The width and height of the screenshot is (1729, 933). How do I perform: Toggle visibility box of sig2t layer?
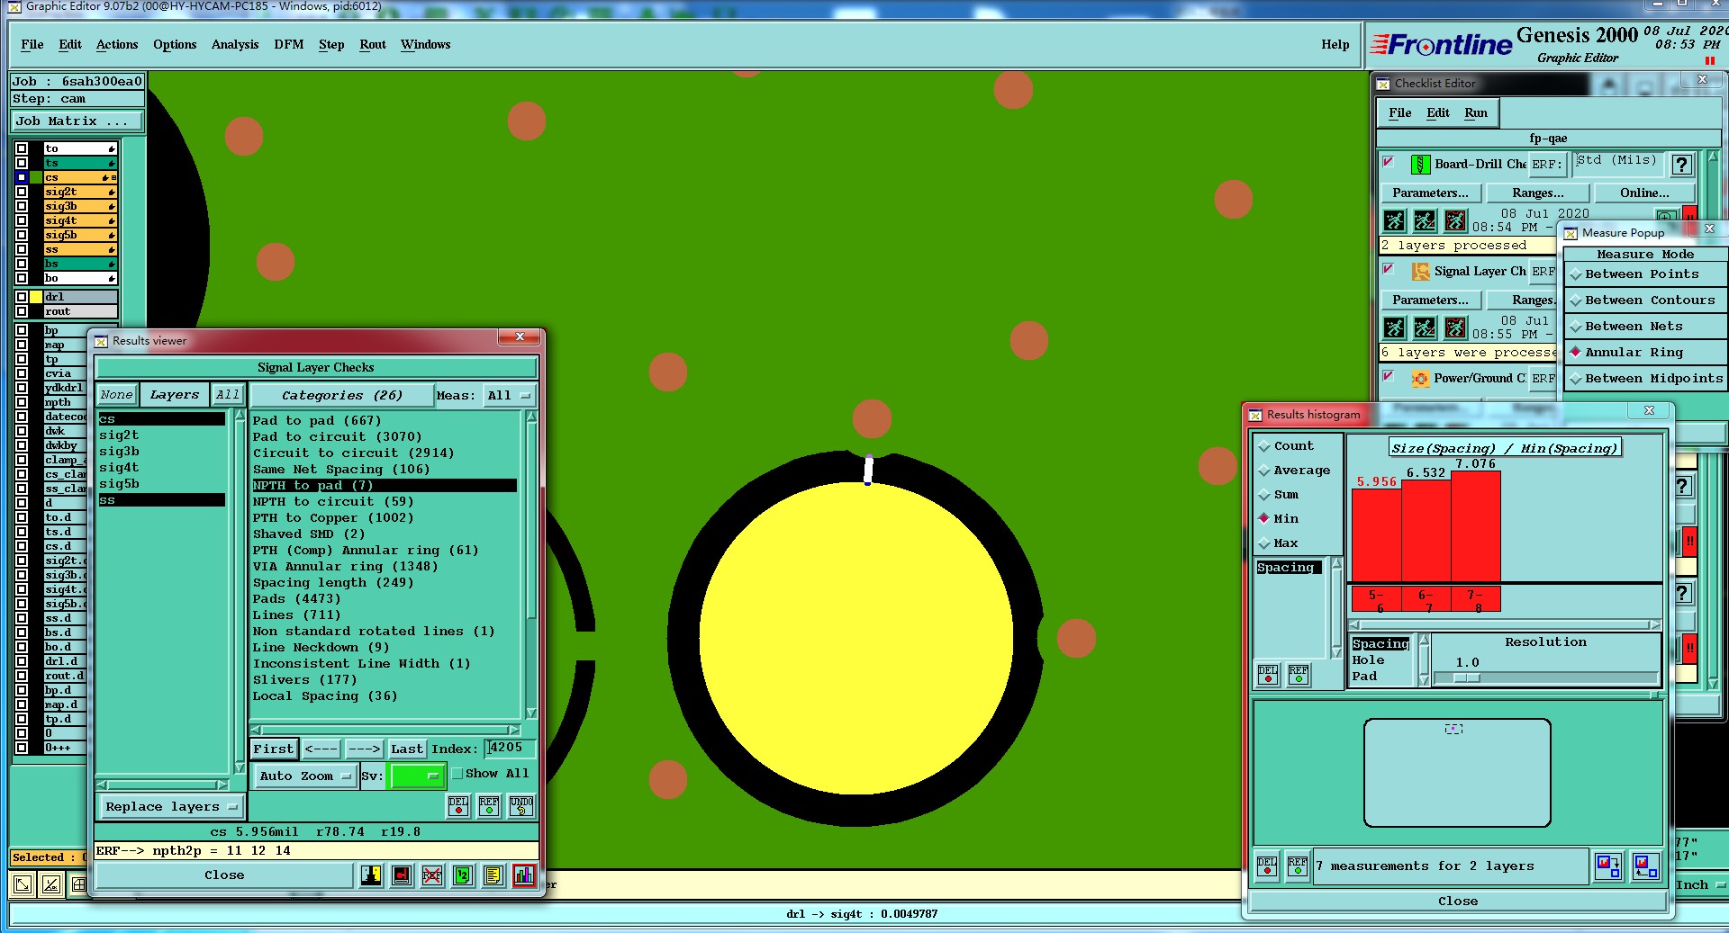22,192
